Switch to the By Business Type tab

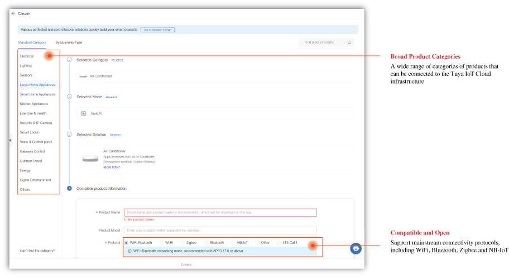[69, 42]
